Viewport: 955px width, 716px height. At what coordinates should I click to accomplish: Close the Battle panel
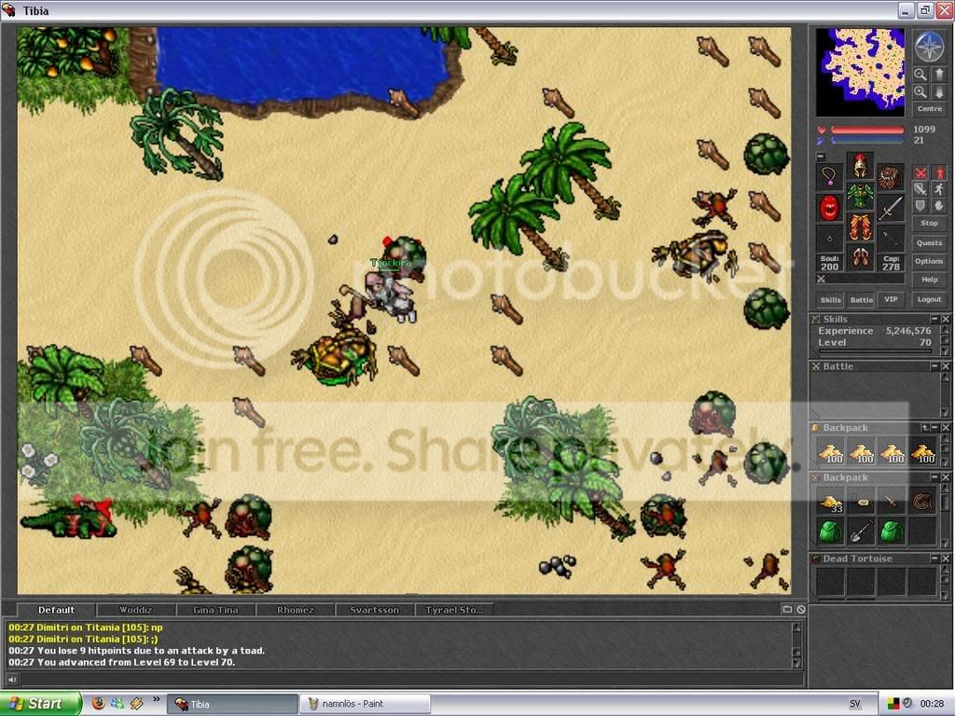pyautogui.click(x=946, y=366)
